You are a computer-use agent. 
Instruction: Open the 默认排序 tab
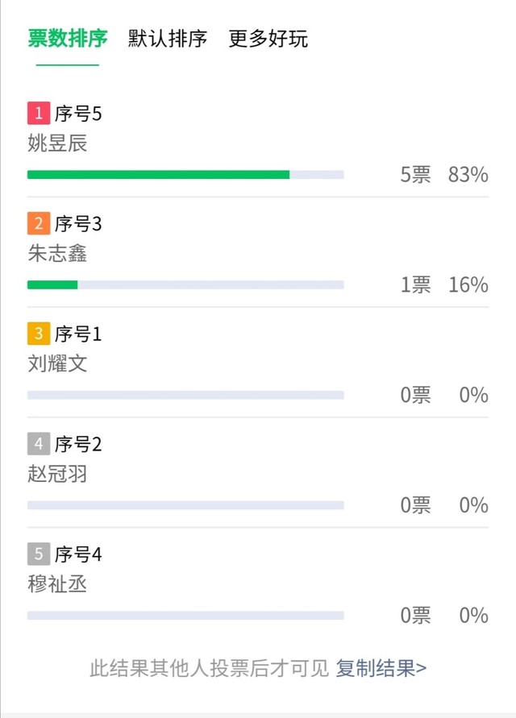tap(168, 39)
